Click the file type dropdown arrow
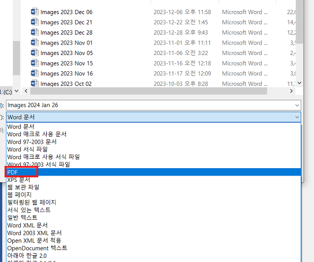This screenshot has width=314, height=262. [297, 117]
